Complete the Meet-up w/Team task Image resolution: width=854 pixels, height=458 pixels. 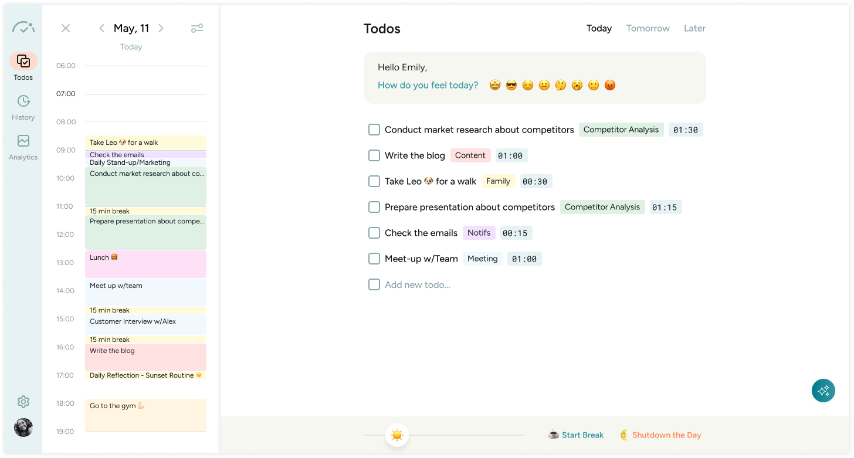[x=374, y=259]
